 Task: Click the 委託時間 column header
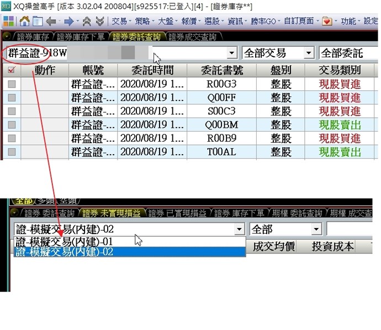151,71
